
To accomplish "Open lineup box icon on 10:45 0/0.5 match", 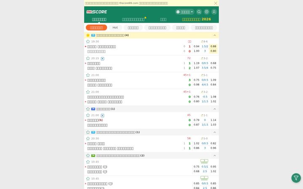I will [x=204, y=178].
